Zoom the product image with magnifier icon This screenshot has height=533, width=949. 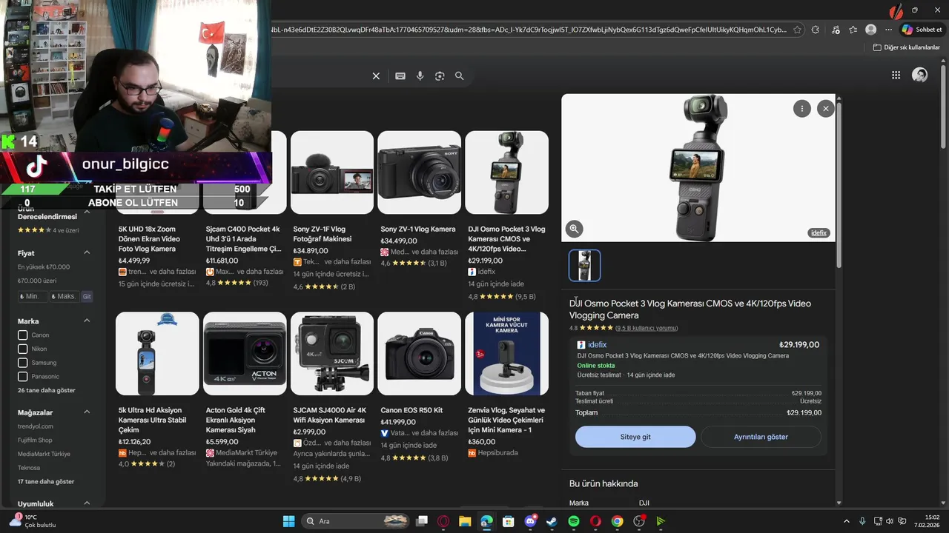pyautogui.click(x=574, y=229)
